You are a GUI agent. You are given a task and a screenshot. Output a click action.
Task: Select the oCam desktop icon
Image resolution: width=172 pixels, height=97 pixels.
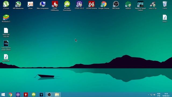(30, 5)
